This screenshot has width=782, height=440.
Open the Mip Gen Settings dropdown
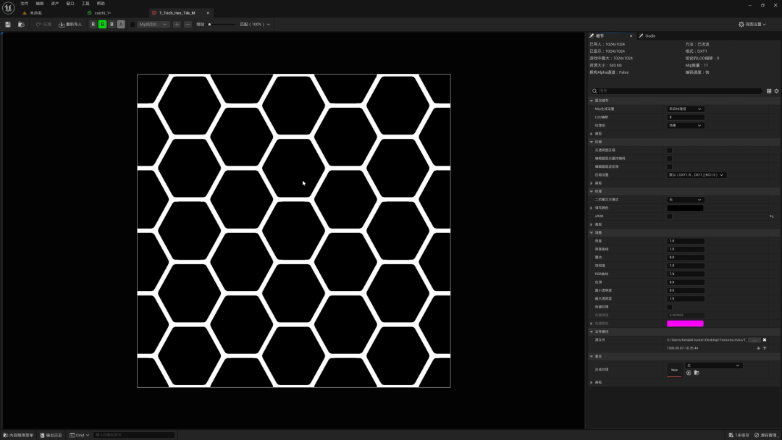tap(685, 109)
